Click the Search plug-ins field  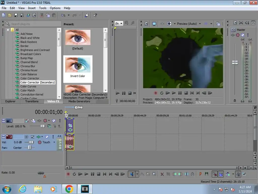[33, 24]
